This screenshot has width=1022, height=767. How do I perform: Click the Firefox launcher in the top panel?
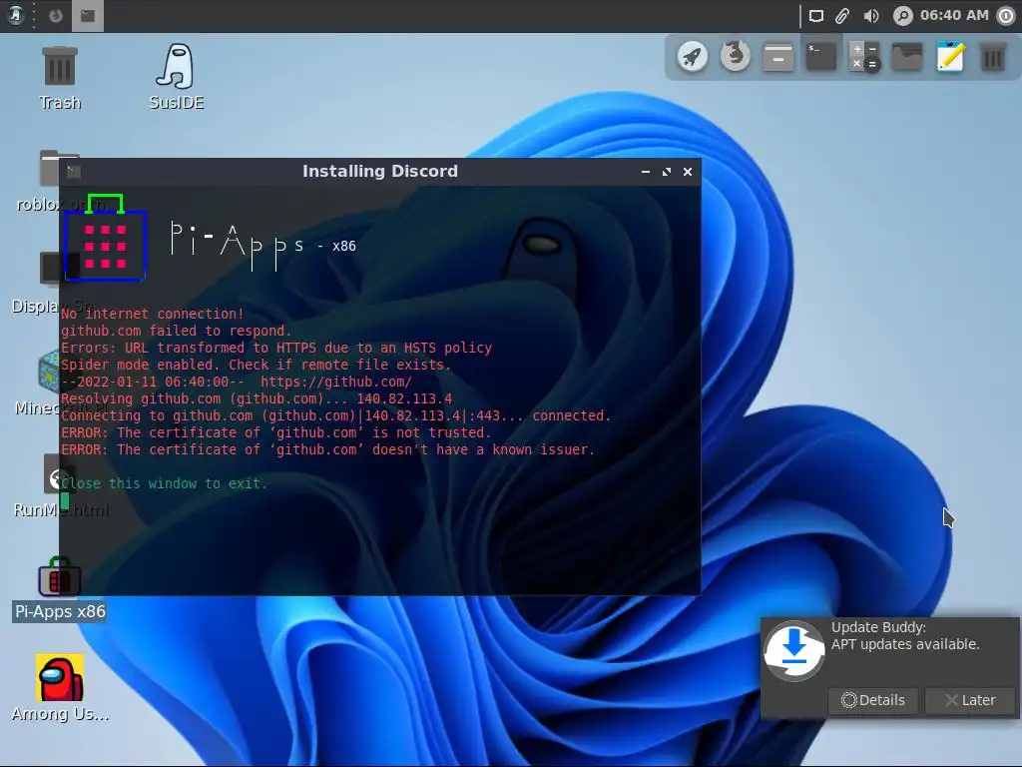[x=56, y=16]
